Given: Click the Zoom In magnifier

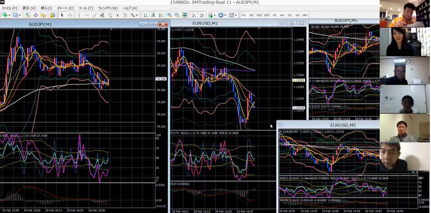Looking at the screenshot, I should click(169, 15).
